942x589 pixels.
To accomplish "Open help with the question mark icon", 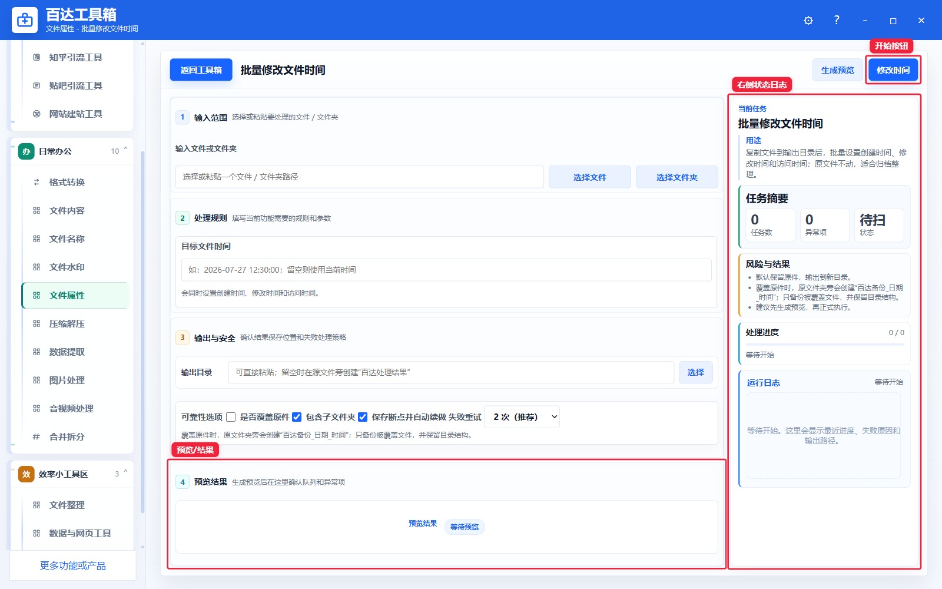I will tap(837, 20).
